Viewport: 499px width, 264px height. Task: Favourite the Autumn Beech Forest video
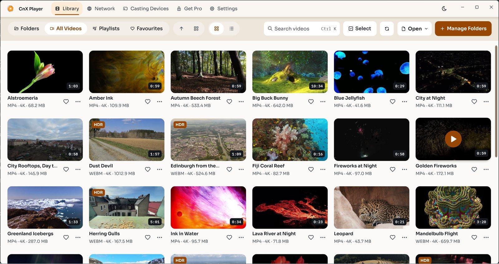229,102
